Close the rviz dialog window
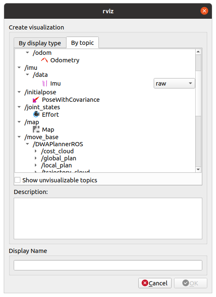The image size is (216, 297). coord(204,11)
